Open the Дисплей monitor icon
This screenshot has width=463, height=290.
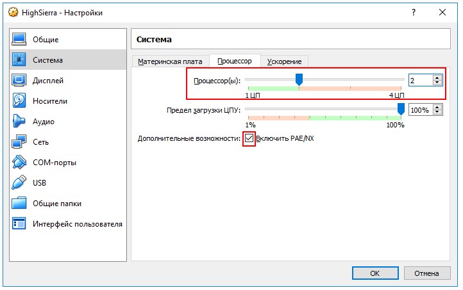coord(19,81)
